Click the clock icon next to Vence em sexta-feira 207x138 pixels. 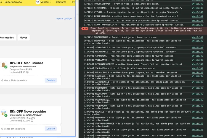tap(2, 129)
